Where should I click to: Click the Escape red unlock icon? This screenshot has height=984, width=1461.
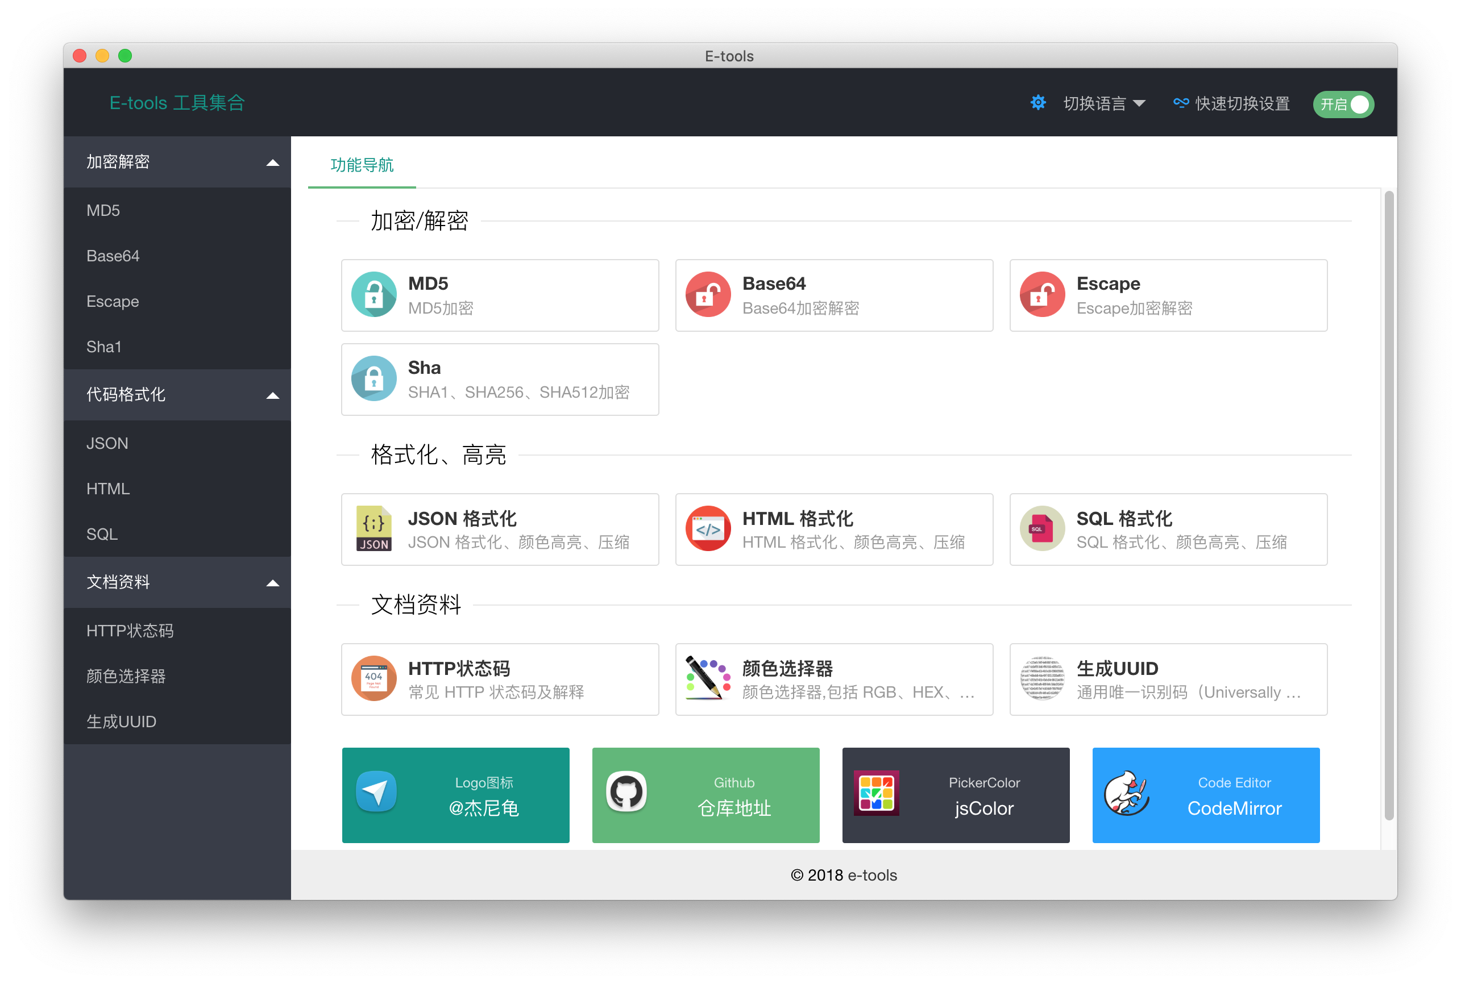1041,294
